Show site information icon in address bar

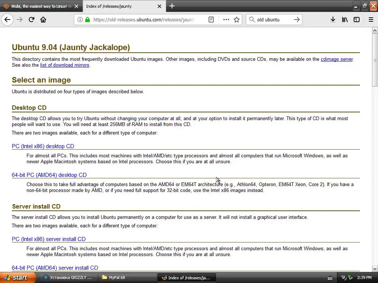[x=80, y=20]
